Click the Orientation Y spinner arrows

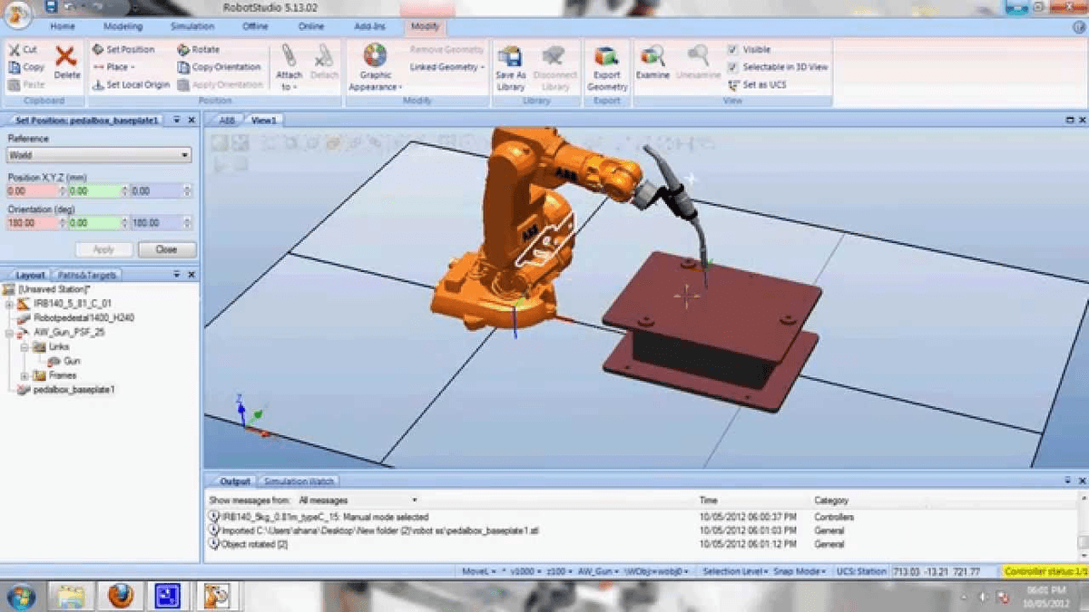pyautogui.click(x=125, y=222)
